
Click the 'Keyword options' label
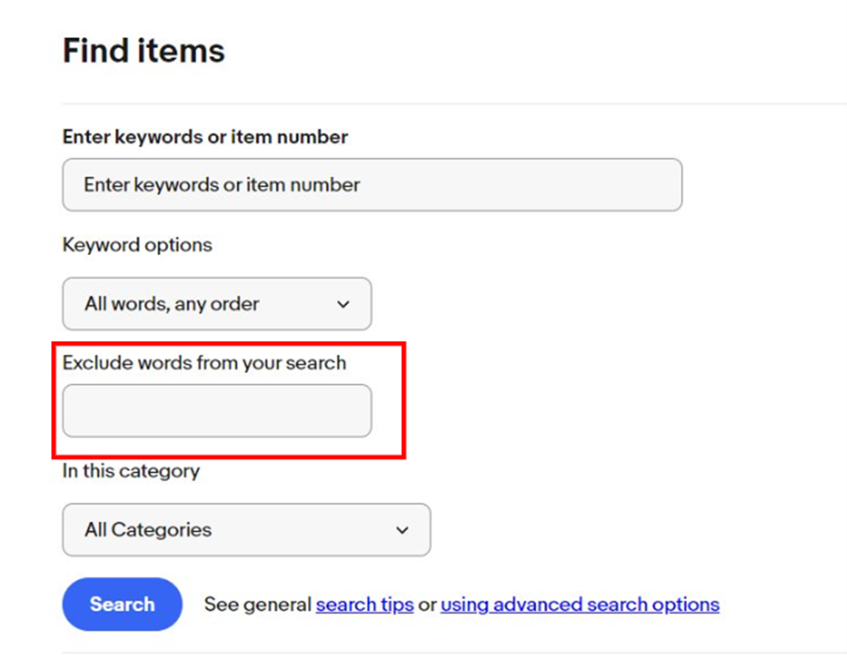click(x=137, y=246)
